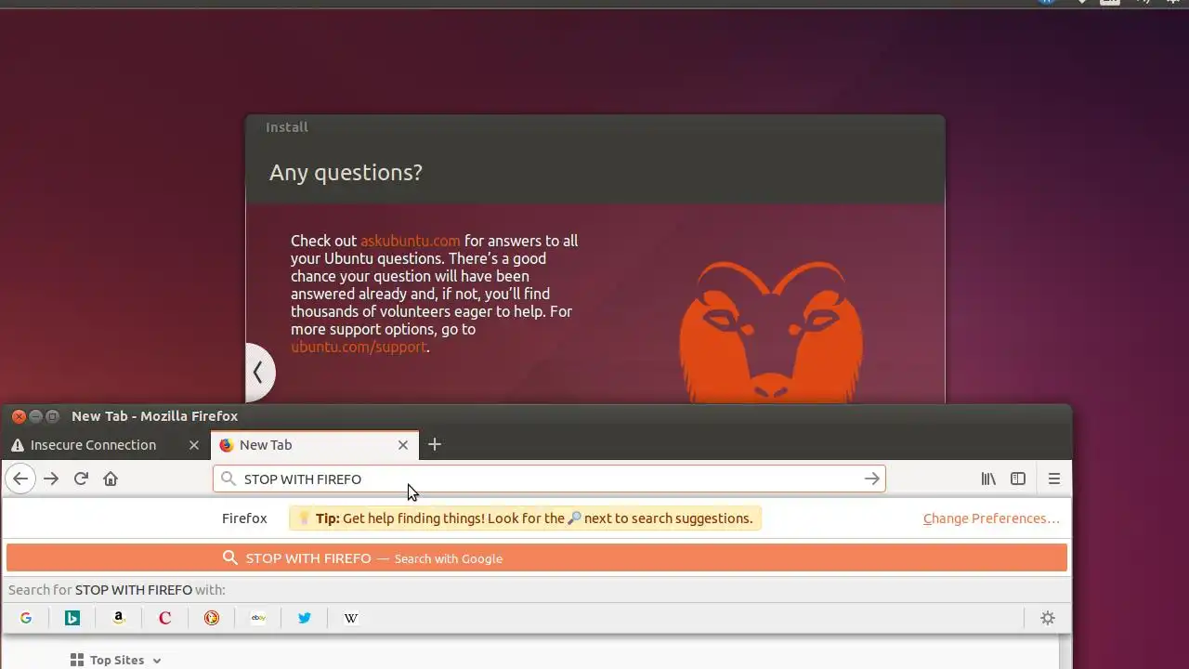Image resolution: width=1189 pixels, height=669 pixels.
Task: Search with the DuckDuckGo one-off icon
Action: click(x=212, y=618)
